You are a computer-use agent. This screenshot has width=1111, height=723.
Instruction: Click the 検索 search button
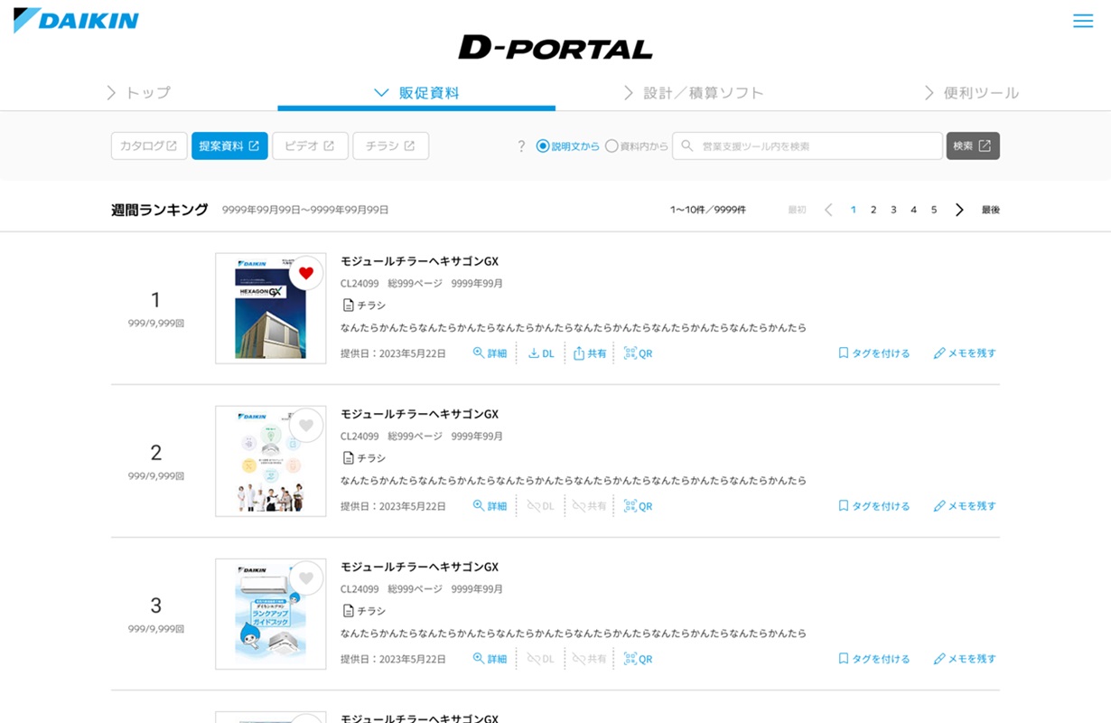tap(973, 146)
